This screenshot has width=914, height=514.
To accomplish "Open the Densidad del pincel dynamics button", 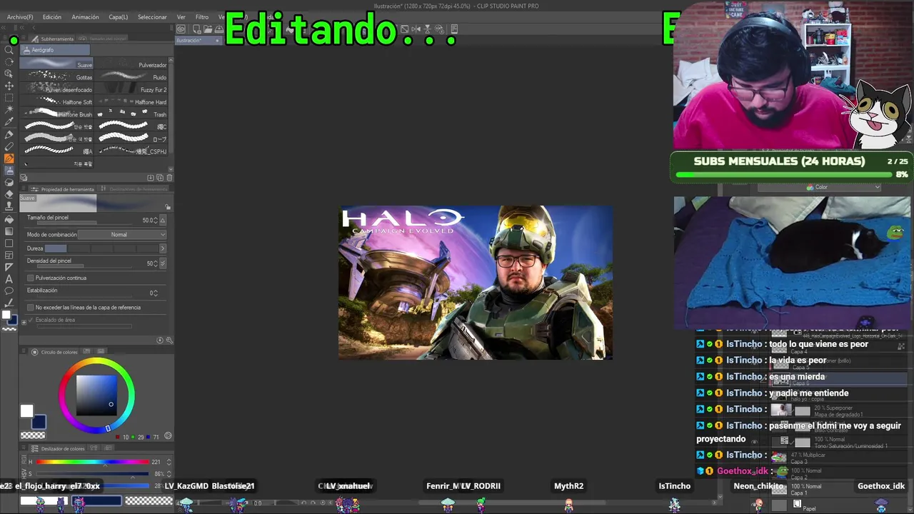I will [162, 263].
